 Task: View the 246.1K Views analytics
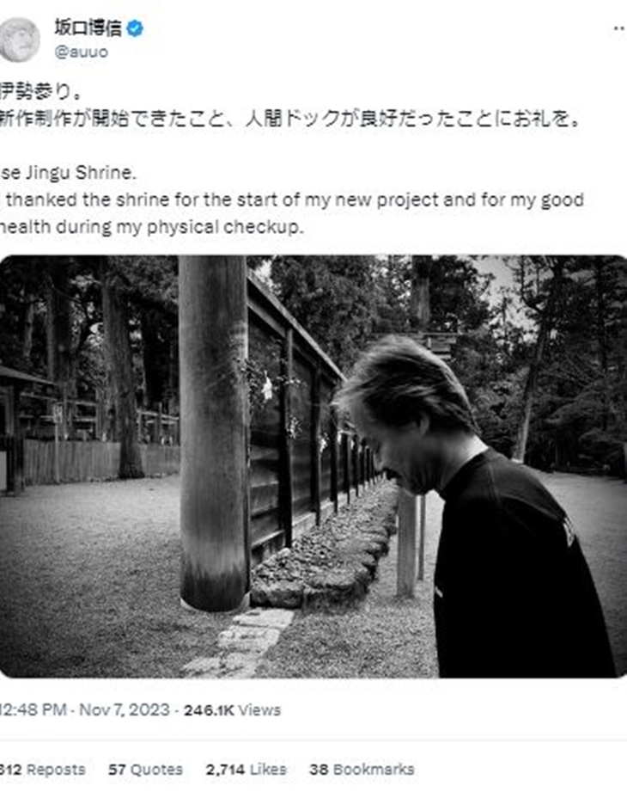[232, 710]
